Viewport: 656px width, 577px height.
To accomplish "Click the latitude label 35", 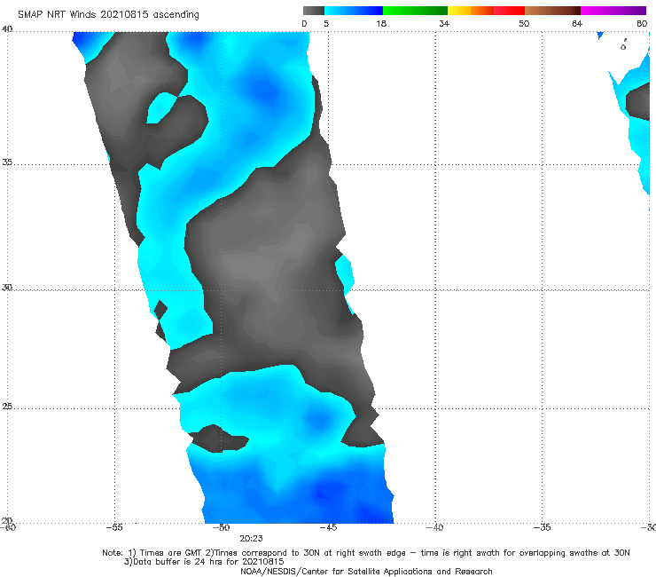I will 7,162.
